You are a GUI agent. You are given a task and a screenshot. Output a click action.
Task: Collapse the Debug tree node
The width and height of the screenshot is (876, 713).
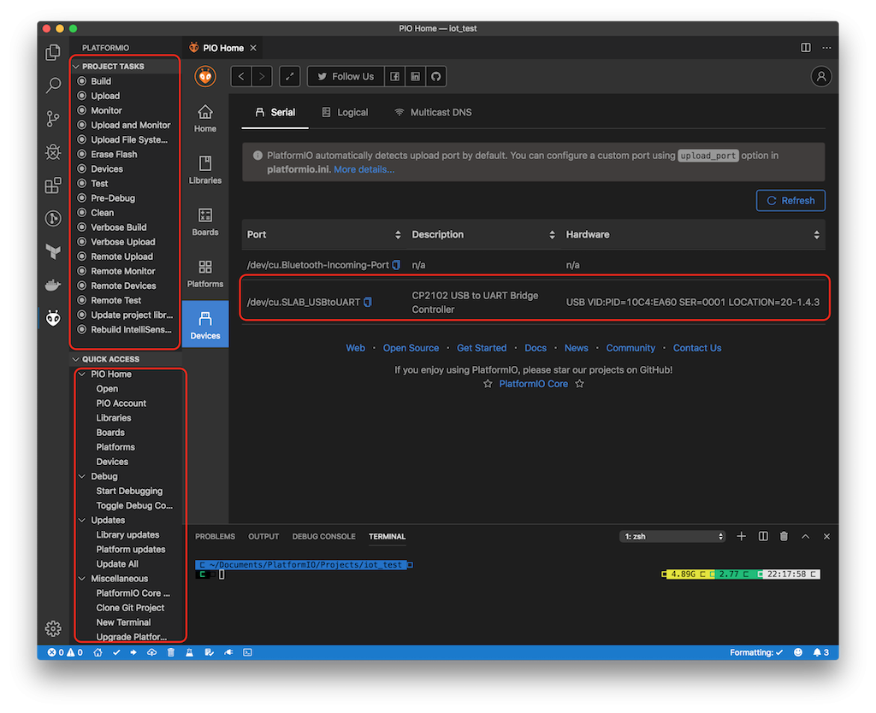[82, 476]
